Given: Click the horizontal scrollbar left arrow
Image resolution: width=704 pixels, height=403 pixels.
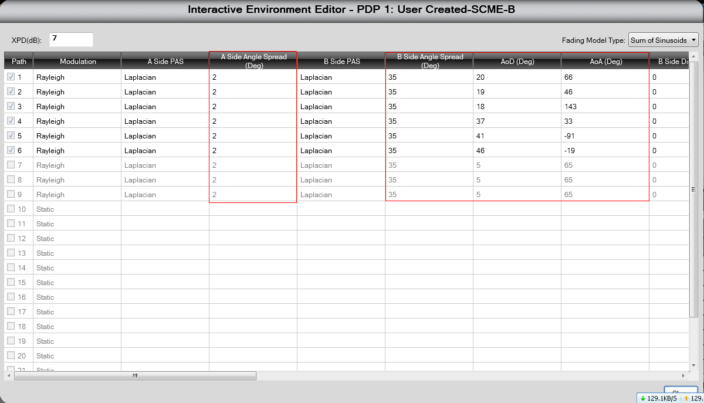Looking at the screenshot, I should coord(9,375).
